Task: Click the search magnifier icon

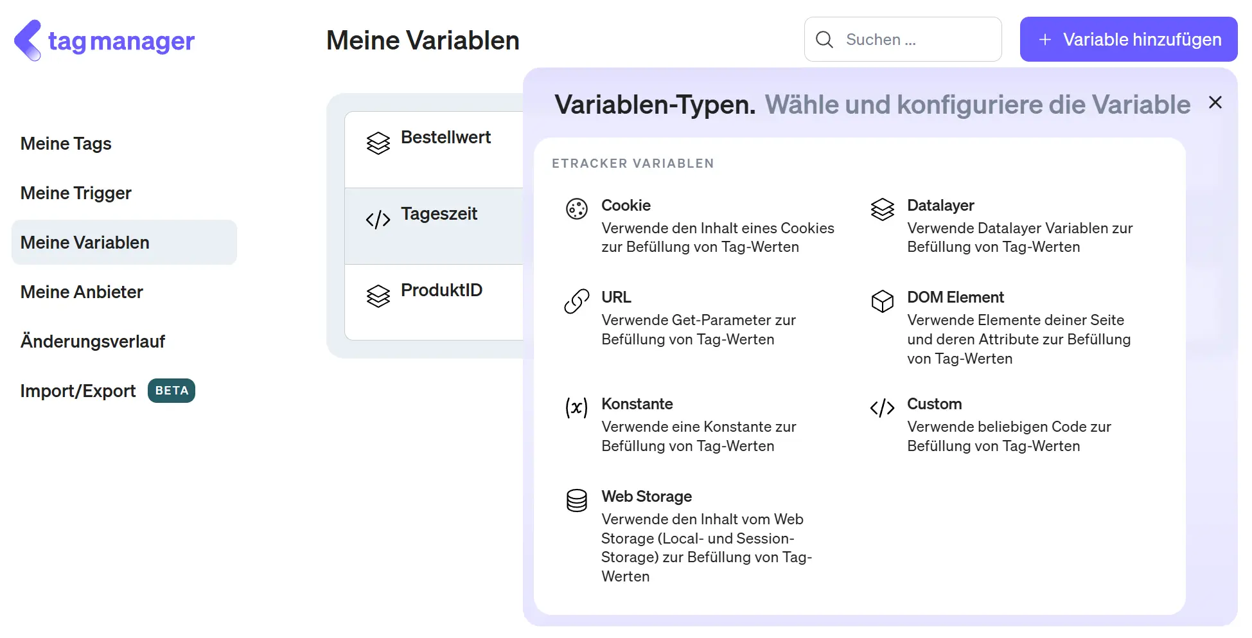Action: point(824,39)
